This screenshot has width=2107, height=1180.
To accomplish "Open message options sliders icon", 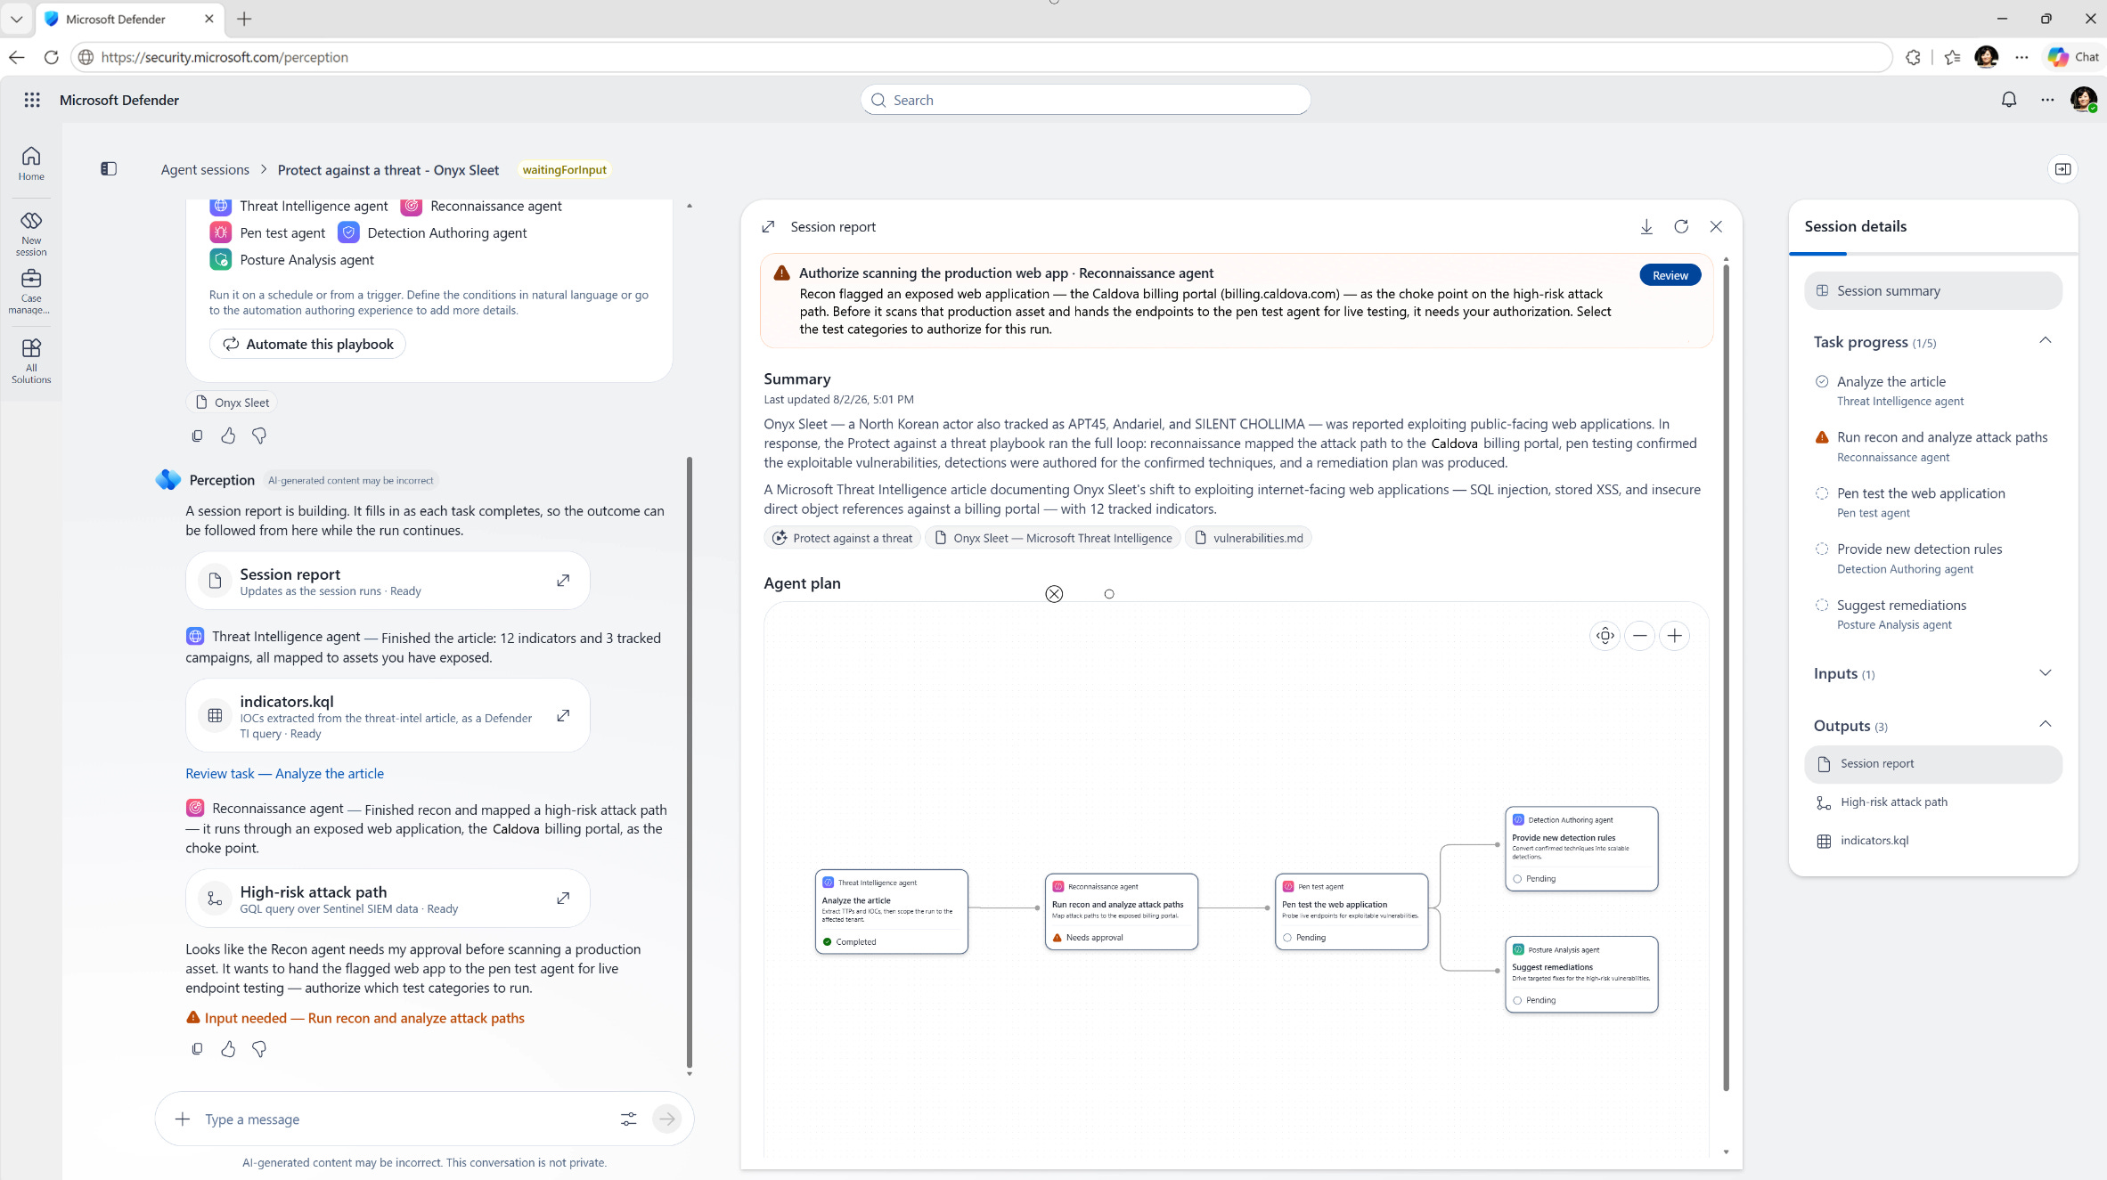I will pos(628,1119).
